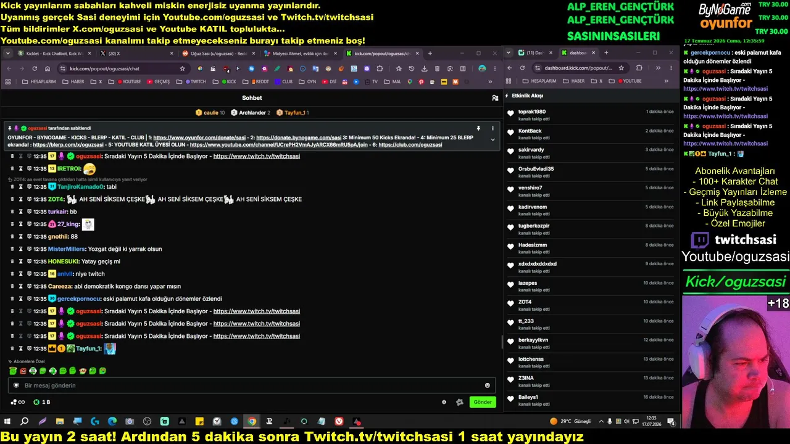Image resolution: width=790 pixels, height=444 pixels.
Task: Open HABER bookmark folder in chat browser
Action: [73, 81]
